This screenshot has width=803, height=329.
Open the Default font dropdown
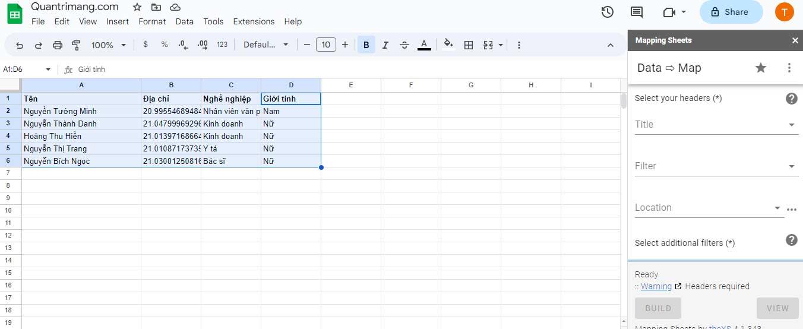click(265, 45)
